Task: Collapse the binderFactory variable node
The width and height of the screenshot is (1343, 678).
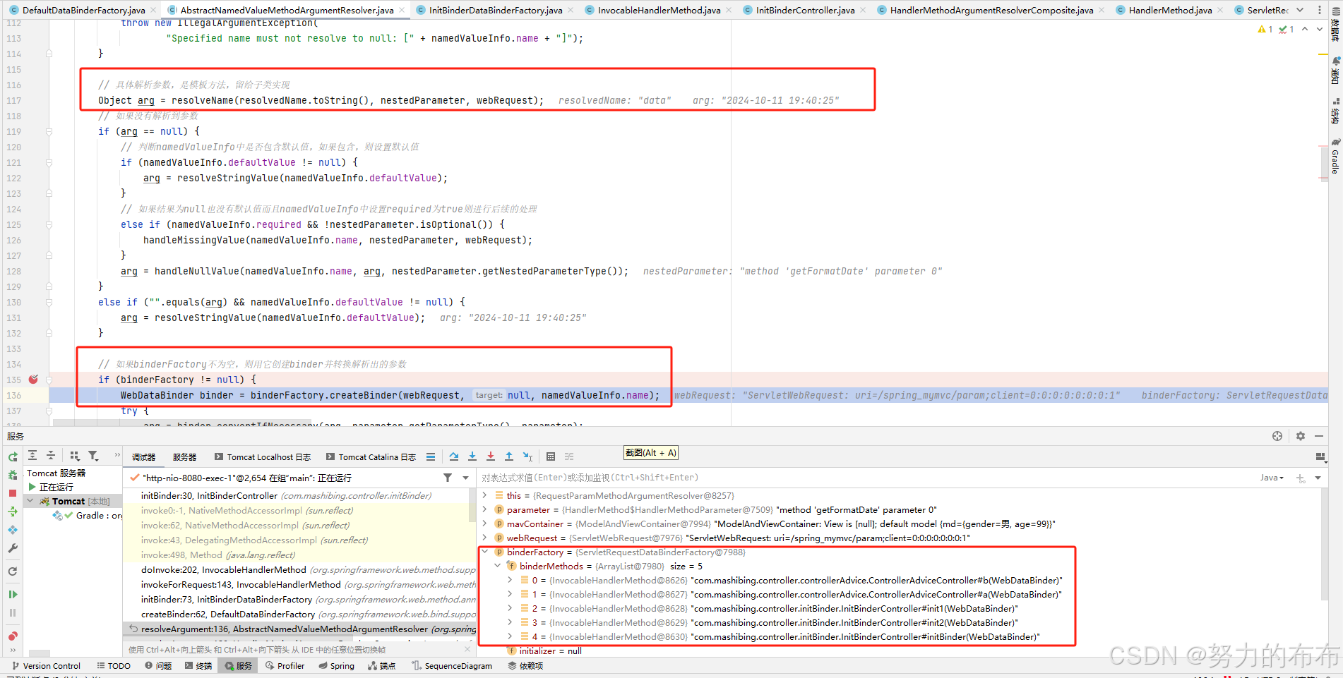Action: tap(484, 552)
